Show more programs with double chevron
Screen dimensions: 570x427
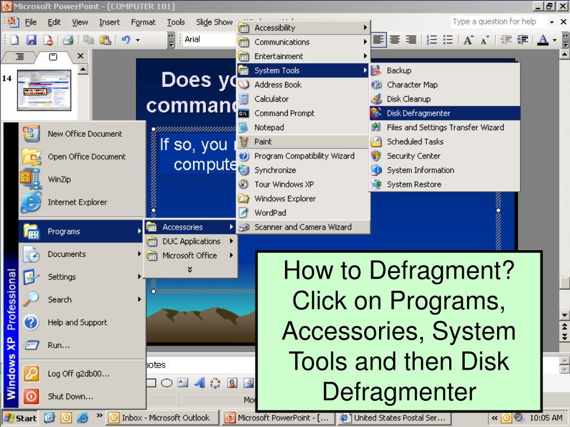coord(190,270)
